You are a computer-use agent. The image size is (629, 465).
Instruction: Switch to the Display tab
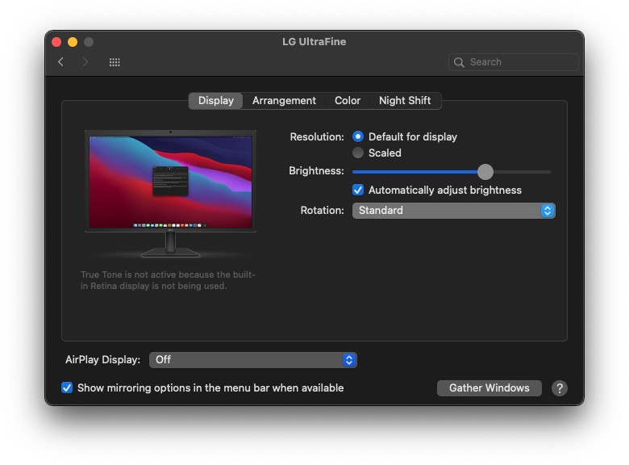click(216, 100)
